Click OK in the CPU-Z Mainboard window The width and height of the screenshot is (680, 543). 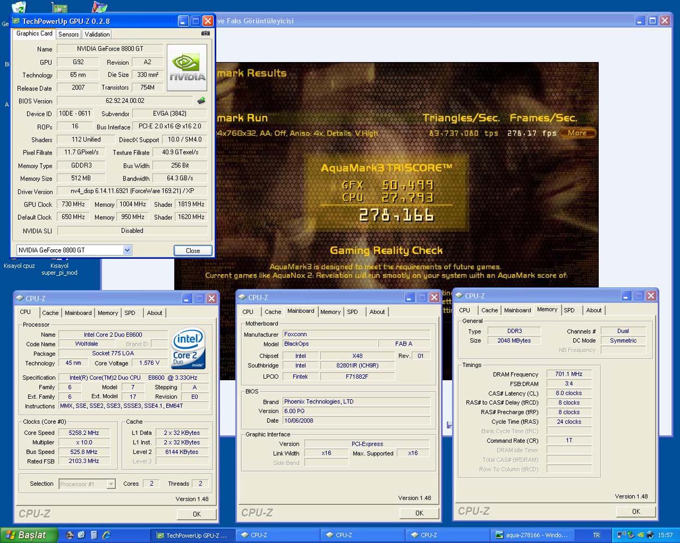(x=419, y=513)
